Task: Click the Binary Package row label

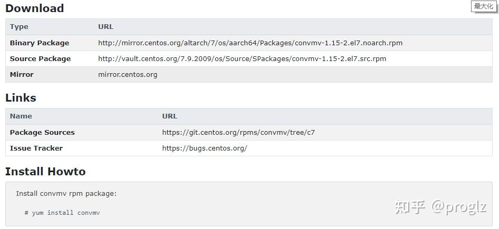Action: tap(39, 43)
